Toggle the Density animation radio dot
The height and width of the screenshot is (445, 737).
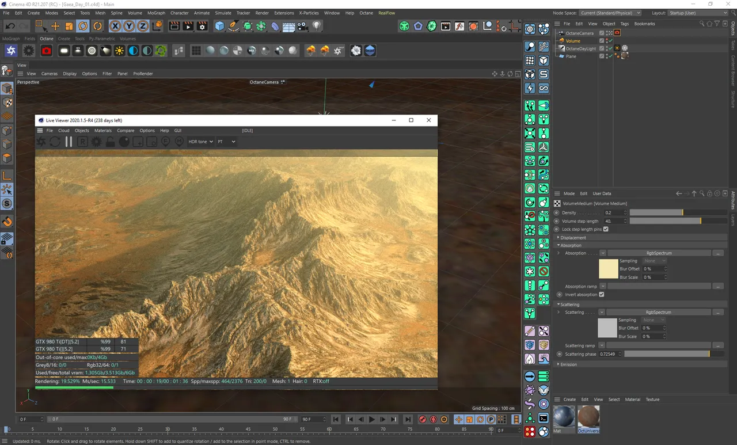tap(557, 212)
